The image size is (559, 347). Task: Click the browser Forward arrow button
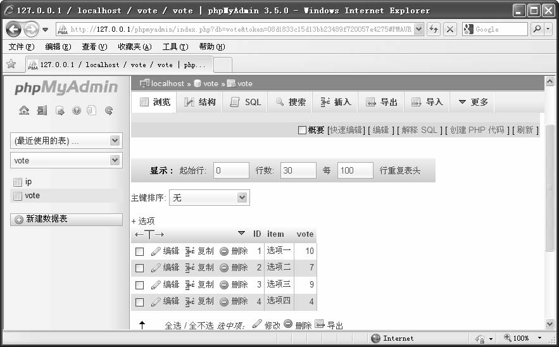click(x=32, y=29)
